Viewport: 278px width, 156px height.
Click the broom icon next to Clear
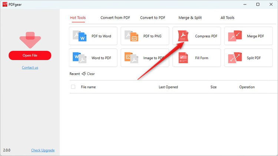(84, 74)
